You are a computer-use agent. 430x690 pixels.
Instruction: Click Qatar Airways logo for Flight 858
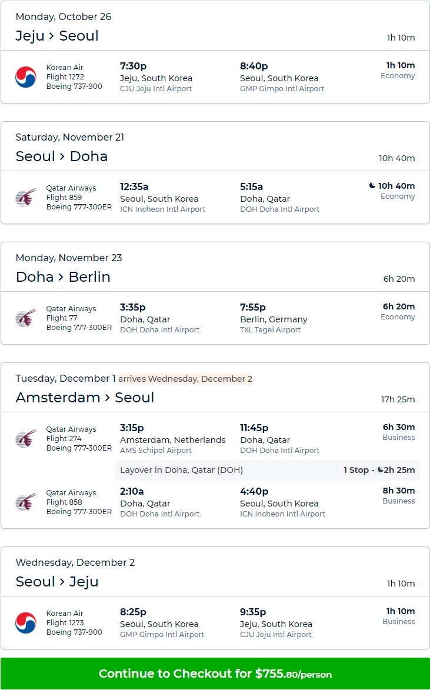tap(26, 502)
